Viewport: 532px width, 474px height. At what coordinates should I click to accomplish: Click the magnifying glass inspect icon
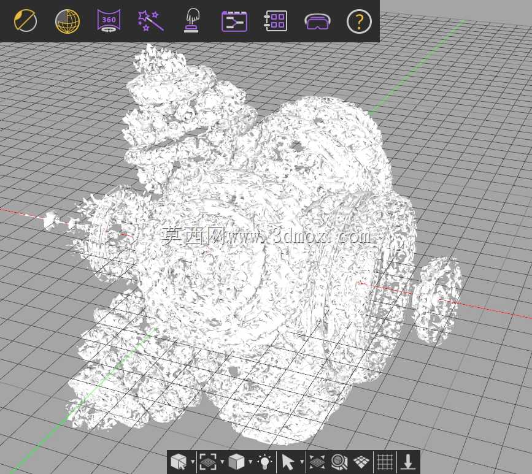(339, 462)
